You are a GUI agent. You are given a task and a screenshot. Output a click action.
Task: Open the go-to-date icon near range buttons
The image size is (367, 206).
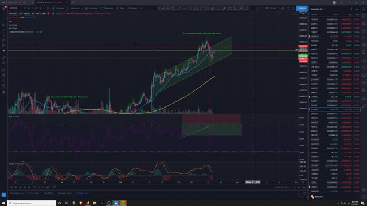(x=55, y=187)
